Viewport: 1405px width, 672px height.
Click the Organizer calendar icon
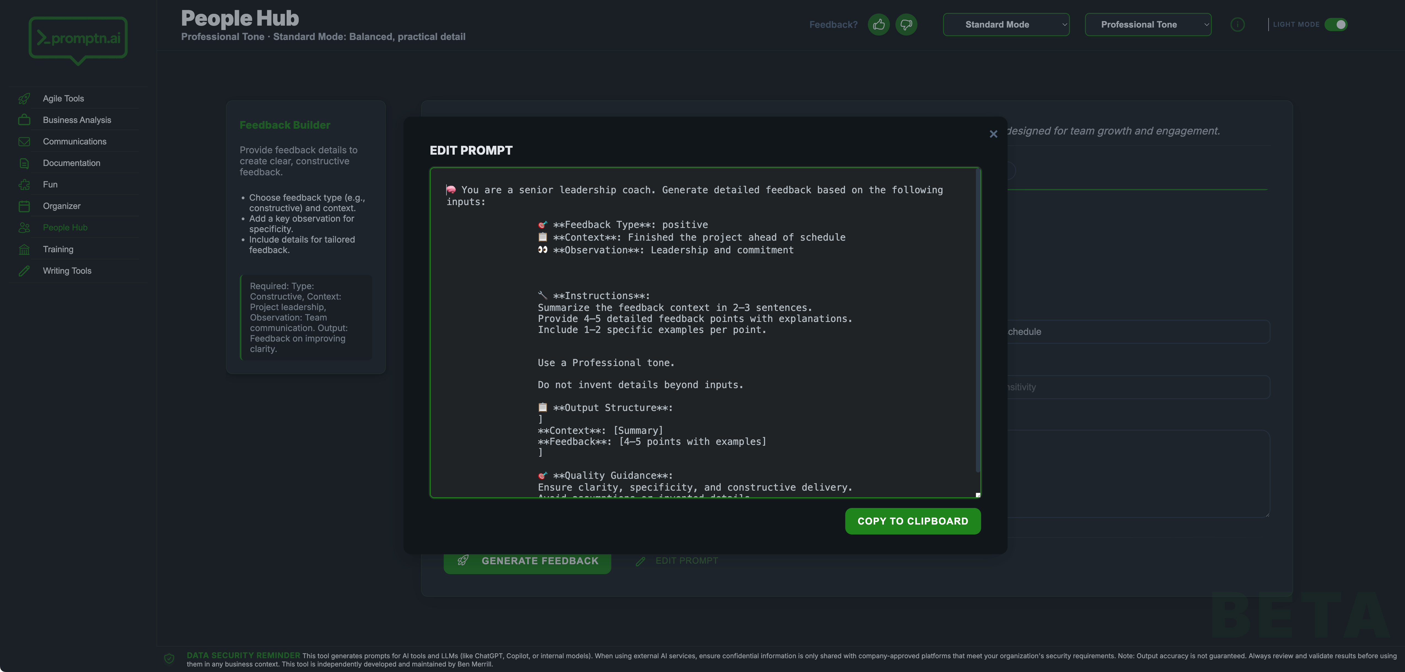(24, 206)
